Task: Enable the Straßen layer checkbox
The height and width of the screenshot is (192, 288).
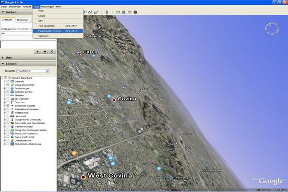Action: tap(8, 95)
